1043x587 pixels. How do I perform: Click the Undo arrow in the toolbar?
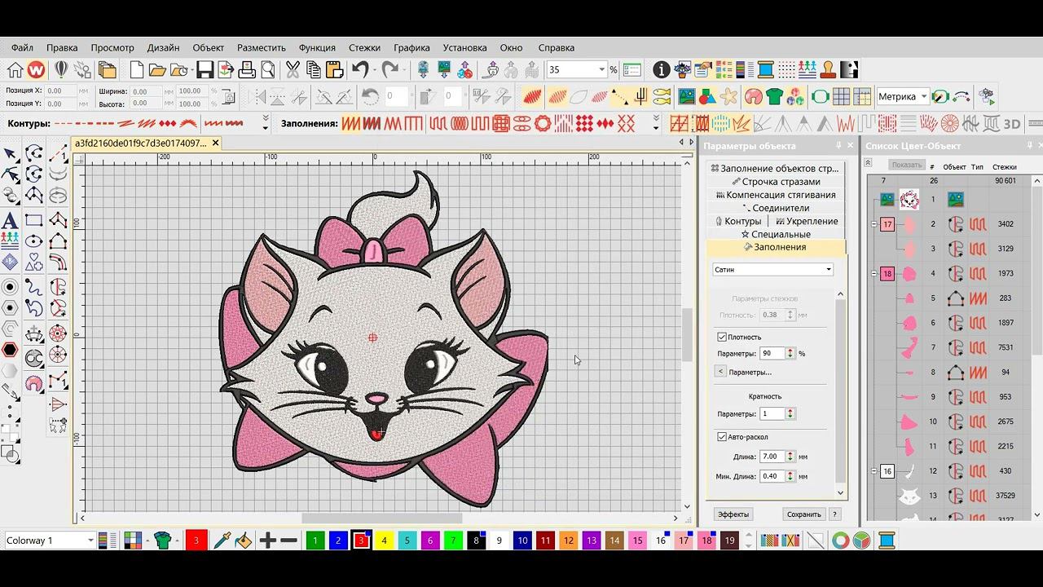tap(361, 70)
